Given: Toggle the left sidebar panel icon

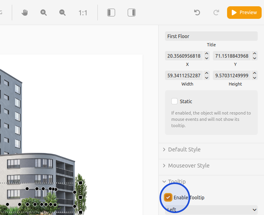Looking at the screenshot, I should (111, 13).
